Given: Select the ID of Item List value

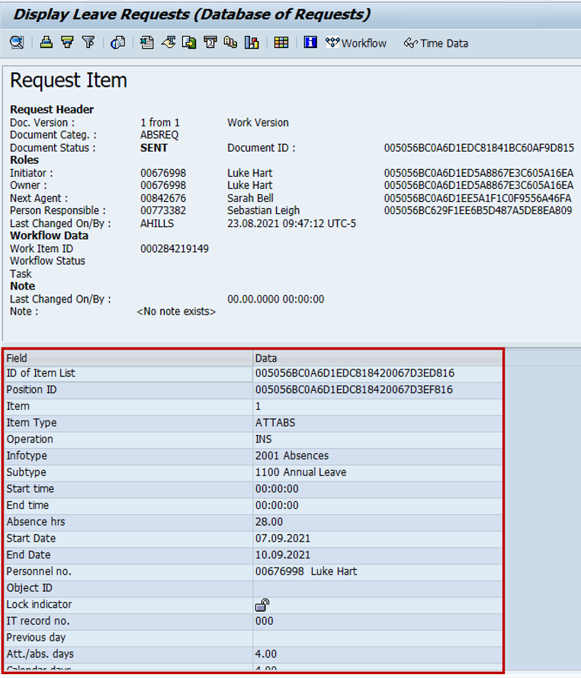Looking at the screenshot, I should point(377,373).
